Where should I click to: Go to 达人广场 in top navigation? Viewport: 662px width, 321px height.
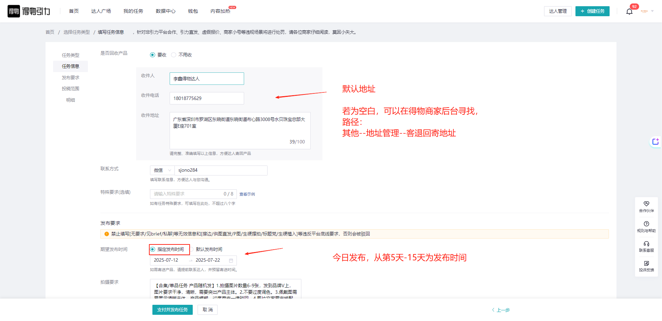point(101,11)
